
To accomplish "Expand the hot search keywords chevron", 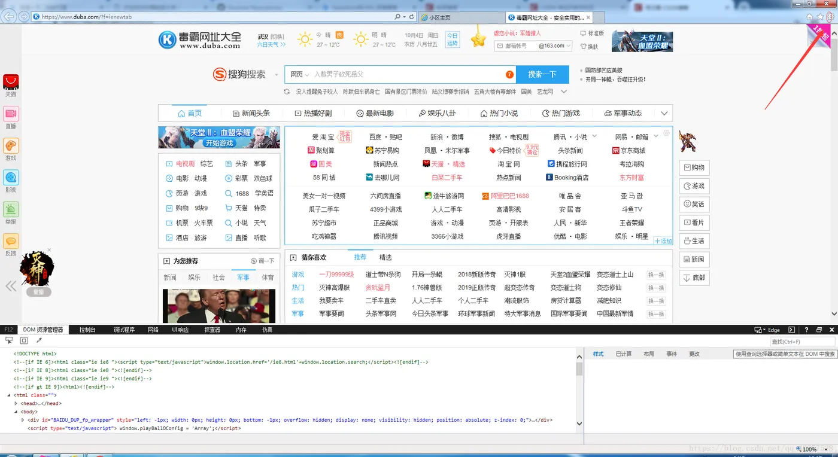I will coord(563,92).
